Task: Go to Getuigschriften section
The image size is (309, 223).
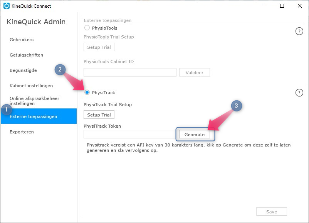Action: [x=27, y=55]
